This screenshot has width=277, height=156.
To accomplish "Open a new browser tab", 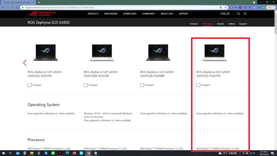I will click(x=39, y=2).
